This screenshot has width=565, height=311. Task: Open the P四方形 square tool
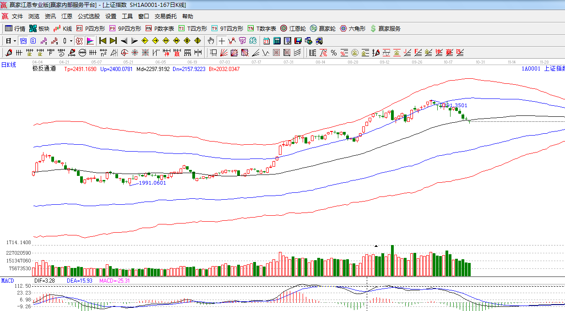pos(91,28)
